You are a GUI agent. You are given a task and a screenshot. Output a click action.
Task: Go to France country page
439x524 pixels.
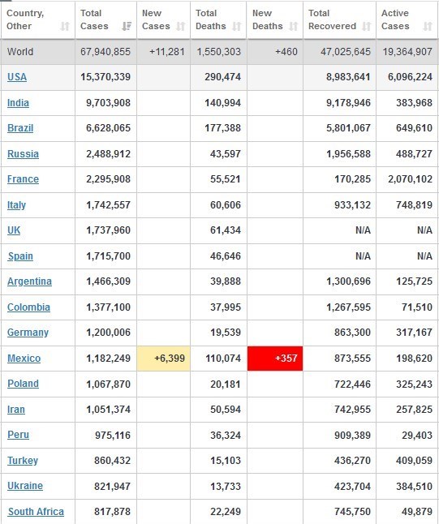(x=23, y=179)
